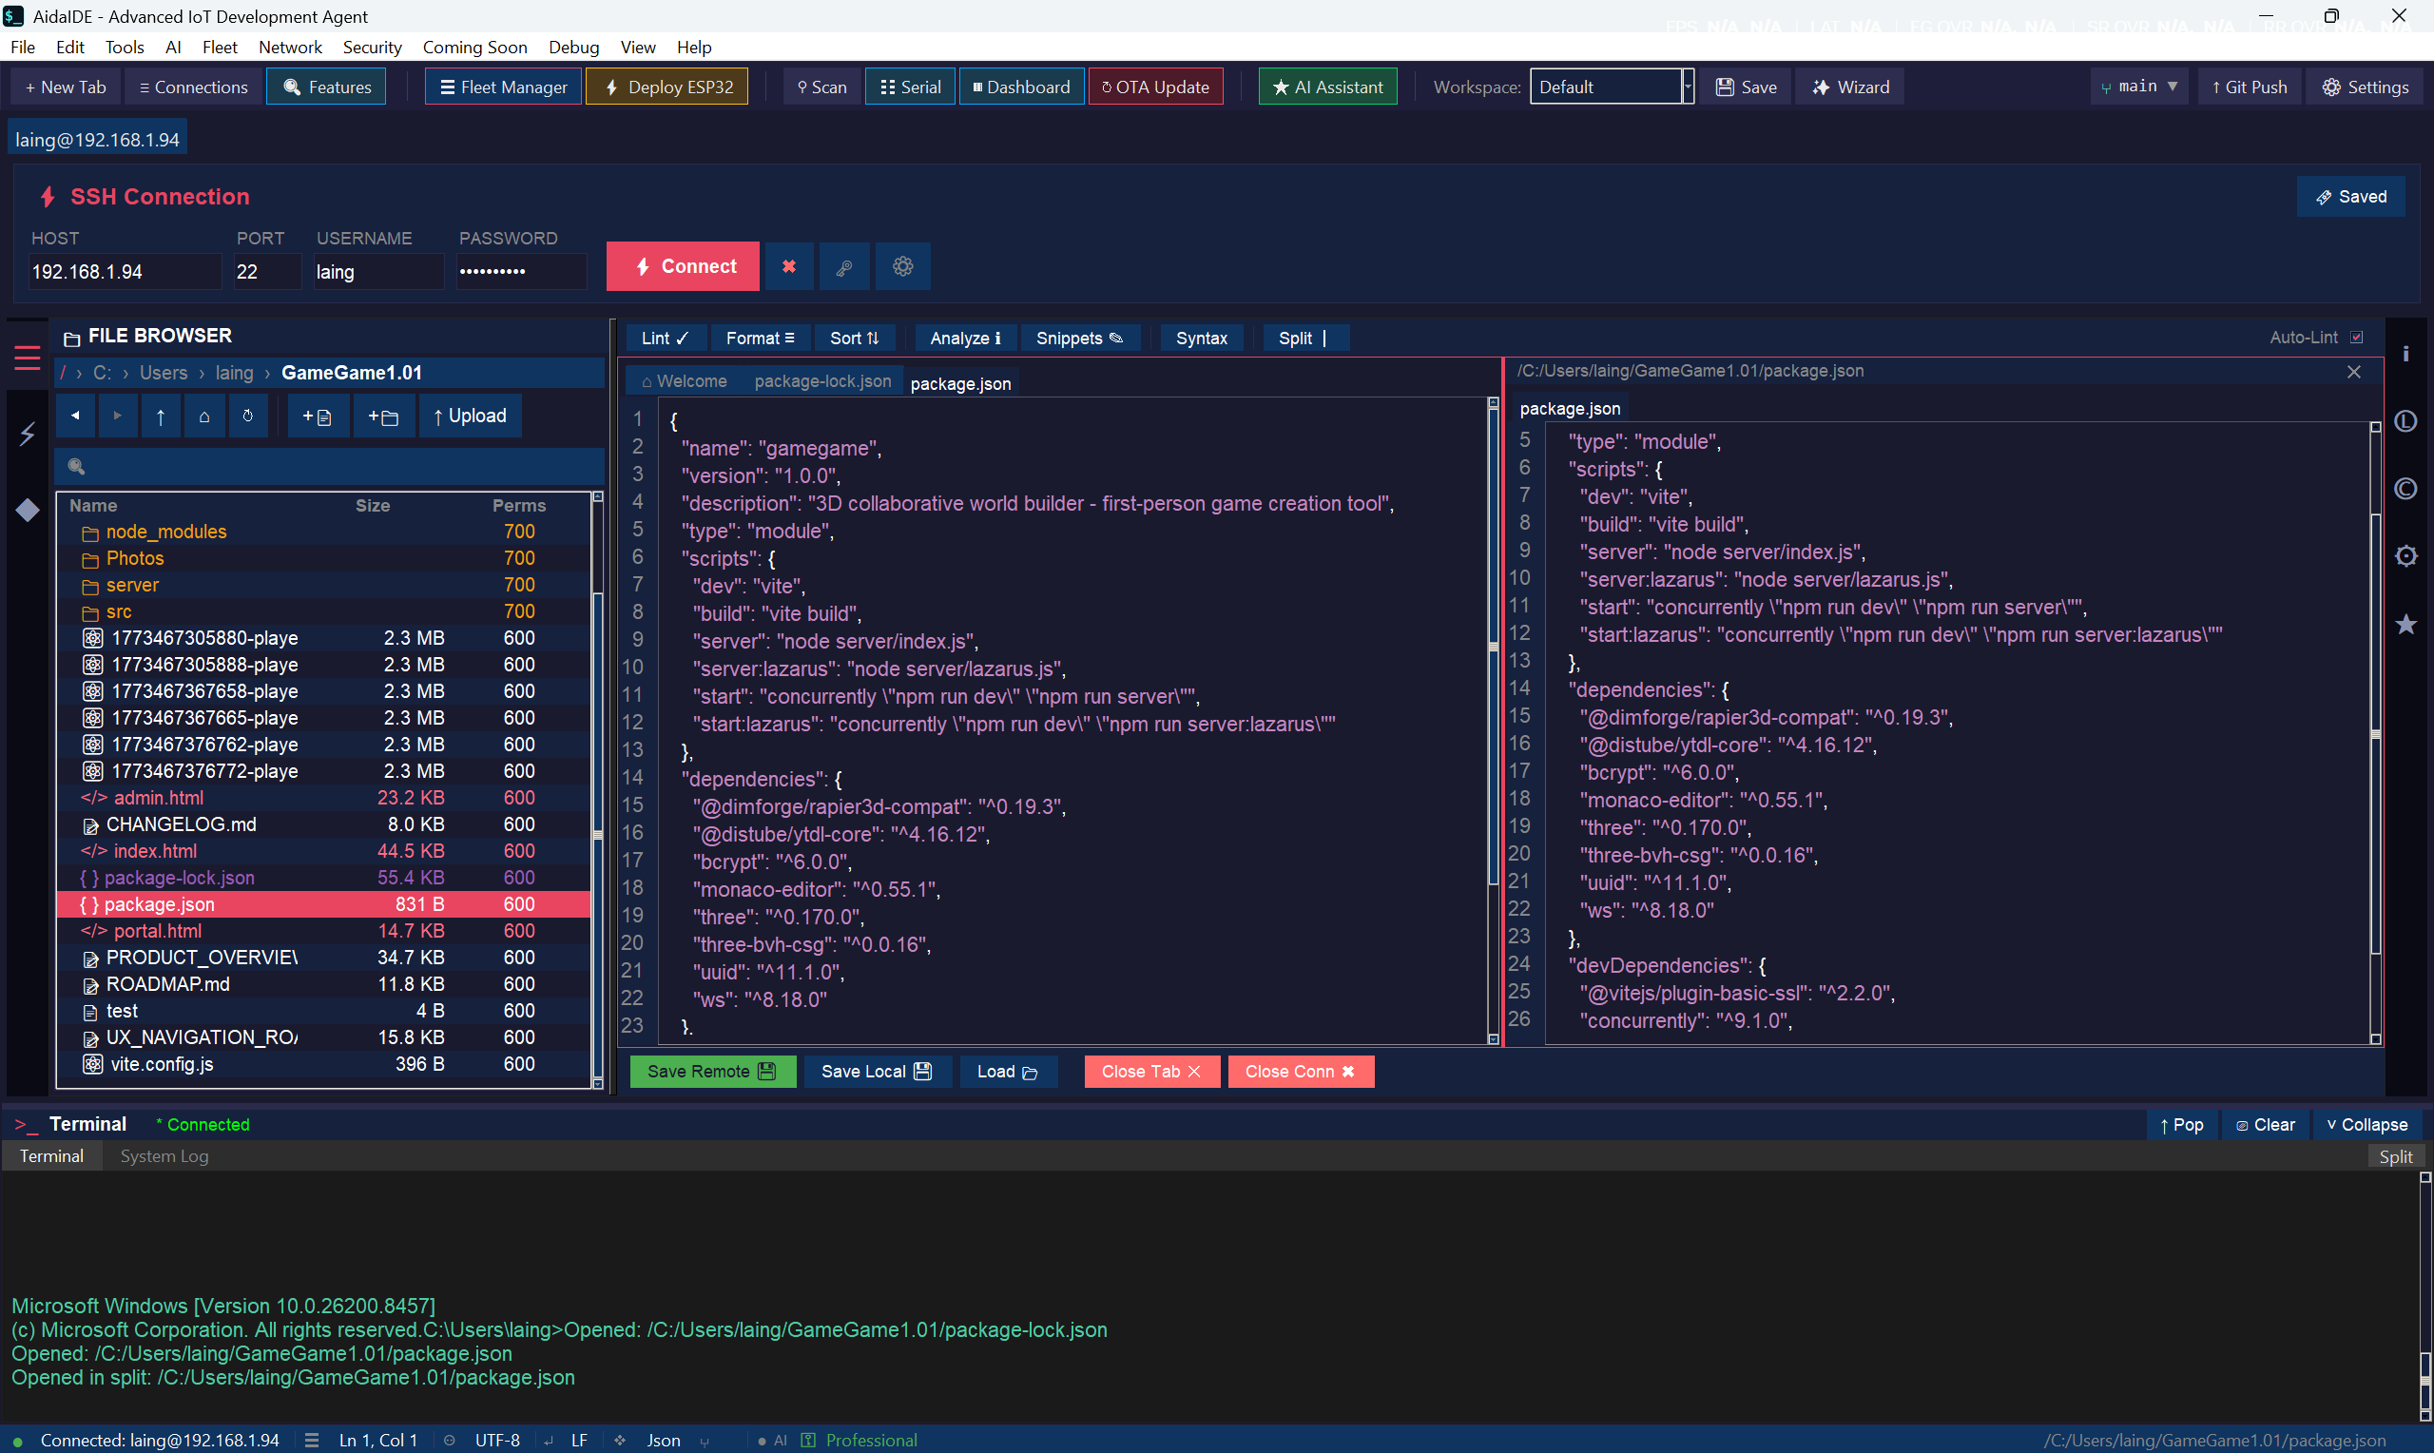
Task: Switch to the package-lock.json tab
Action: (822, 381)
